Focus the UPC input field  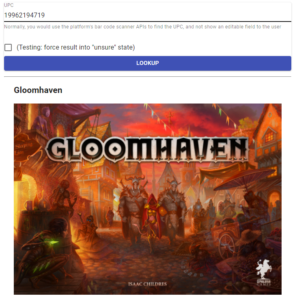(x=148, y=15)
